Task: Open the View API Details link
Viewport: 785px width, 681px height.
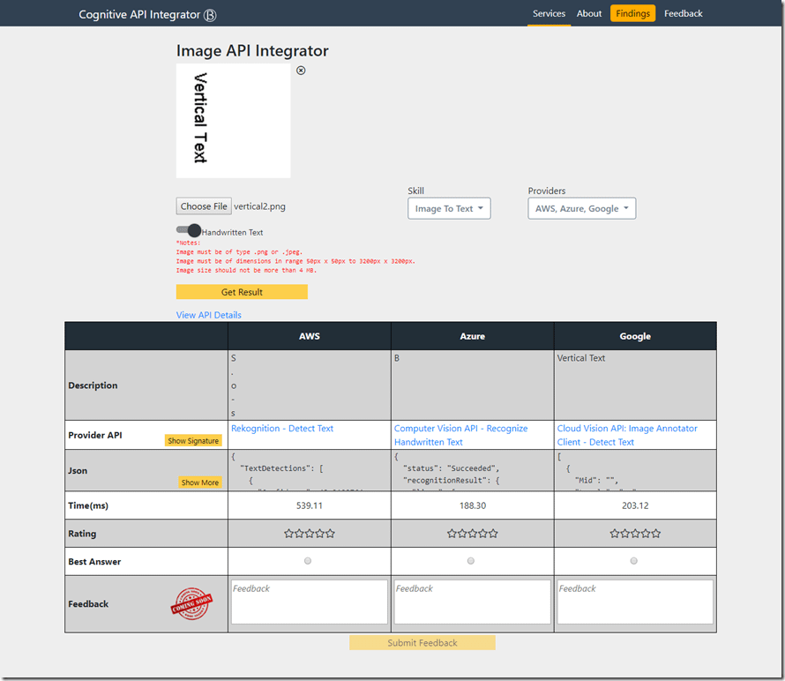Action: tap(209, 315)
